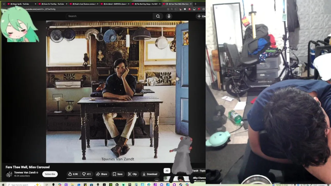Screen dimensions: 331x186
Task: Open the NVIDIA app on the taskbar
Action: (110, 185)
